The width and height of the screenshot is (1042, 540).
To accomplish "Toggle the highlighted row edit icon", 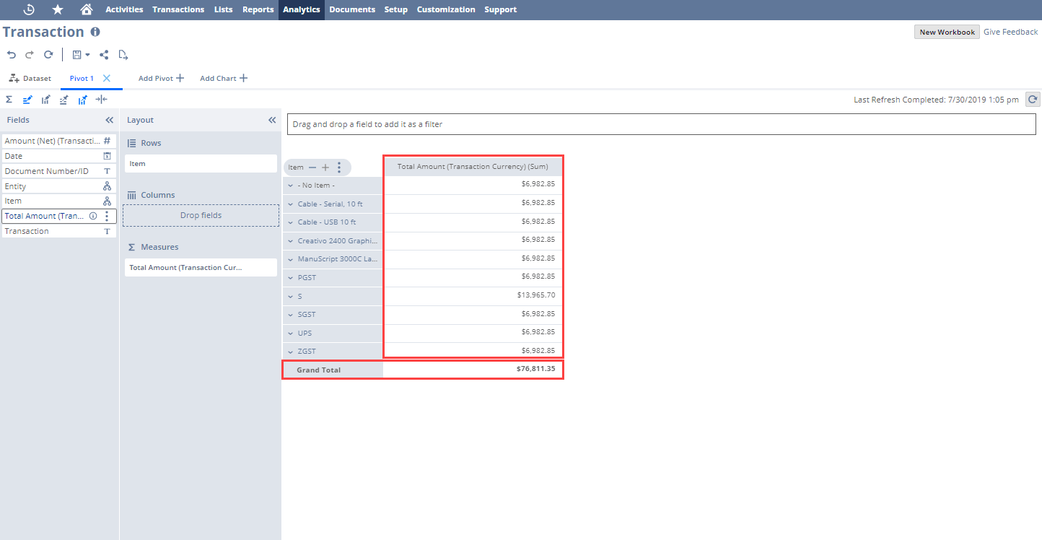I will click(x=27, y=100).
